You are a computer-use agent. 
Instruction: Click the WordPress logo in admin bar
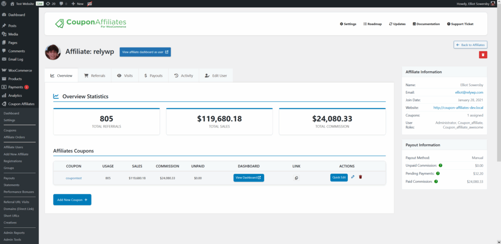tap(4, 3)
